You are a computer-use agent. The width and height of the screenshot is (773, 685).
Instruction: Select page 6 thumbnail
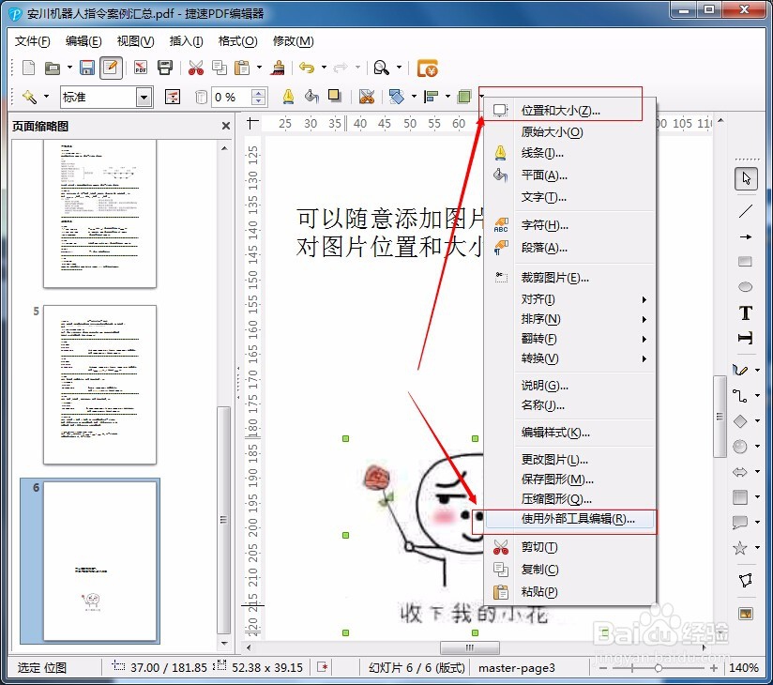point(99,561)
